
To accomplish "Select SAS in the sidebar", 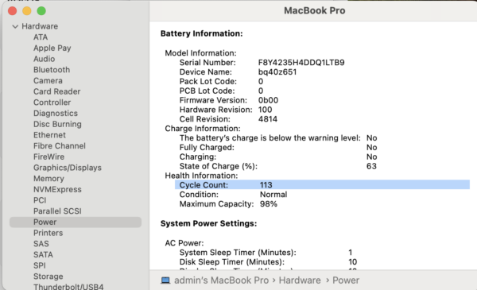I will pyautogui.click(x=41, y=244).
